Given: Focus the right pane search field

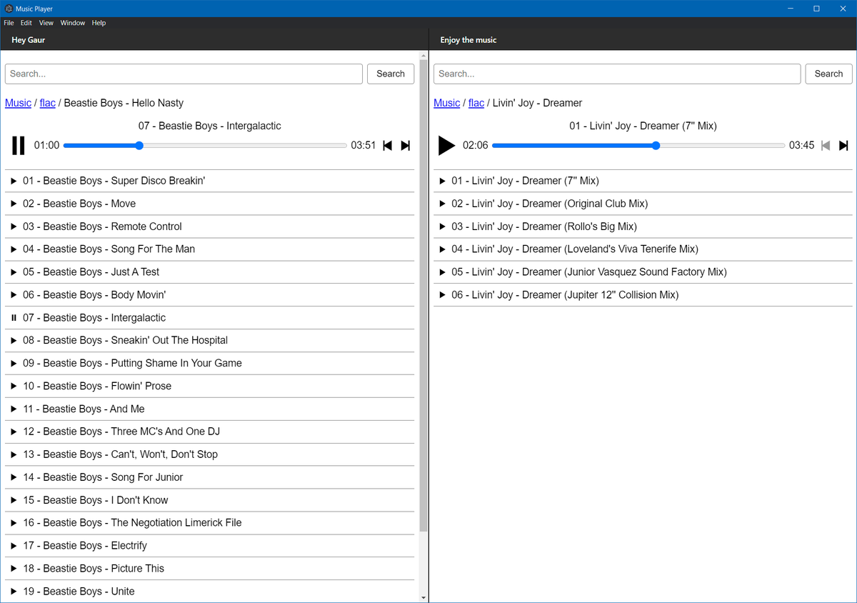Looking at the screenshot, I should coord(617,74).
